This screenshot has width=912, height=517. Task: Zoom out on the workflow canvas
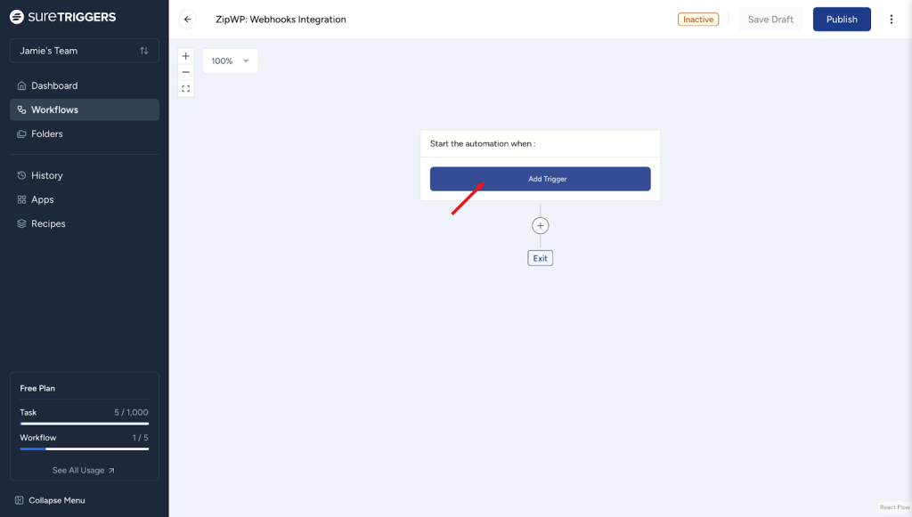(185, 72)
